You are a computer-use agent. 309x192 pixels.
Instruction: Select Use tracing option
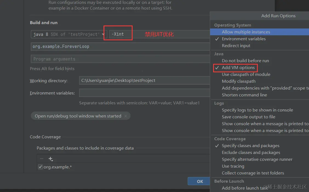tap(259, 166)
